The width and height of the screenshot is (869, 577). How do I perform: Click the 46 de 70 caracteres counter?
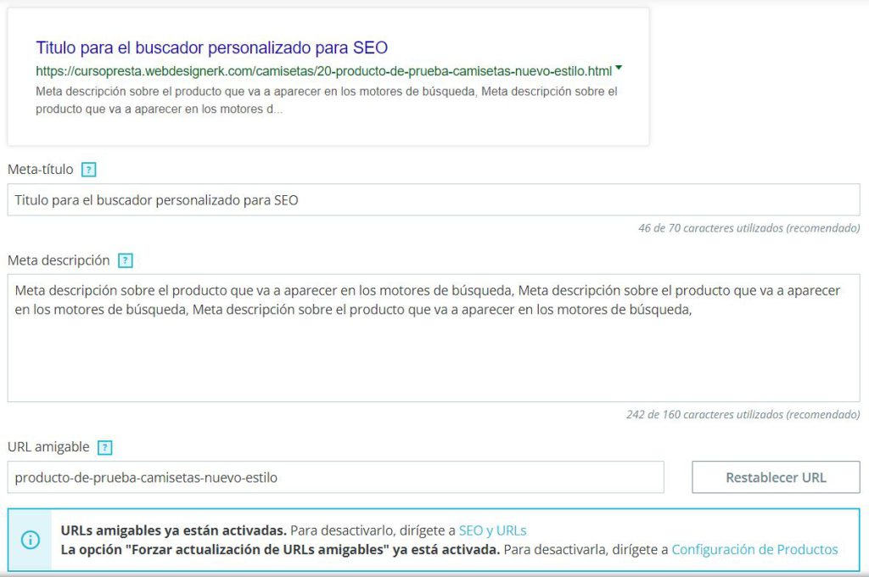point(748,228)
